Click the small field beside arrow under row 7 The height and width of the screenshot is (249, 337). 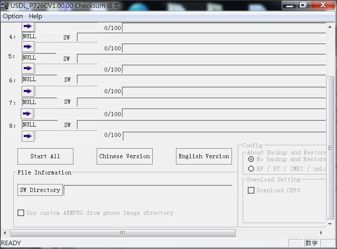click(x=66, y=114)
